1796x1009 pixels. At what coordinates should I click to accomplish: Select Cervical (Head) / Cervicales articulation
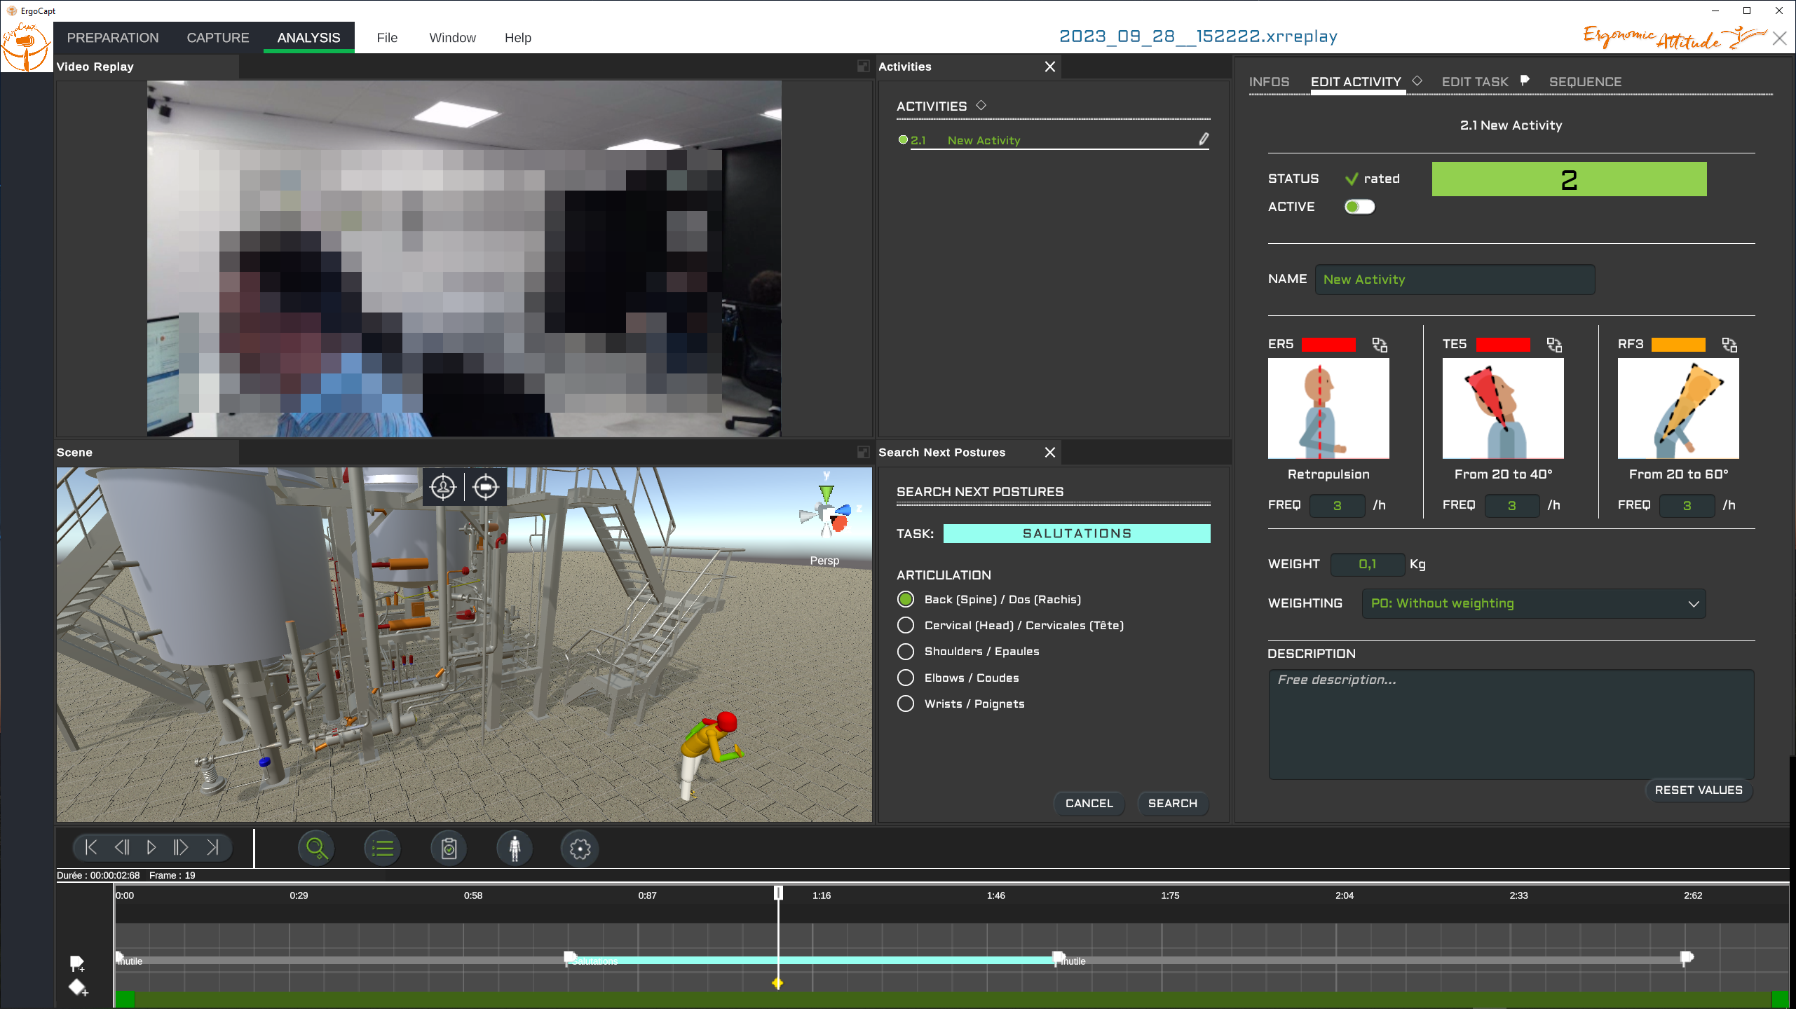tap(906, 626)
